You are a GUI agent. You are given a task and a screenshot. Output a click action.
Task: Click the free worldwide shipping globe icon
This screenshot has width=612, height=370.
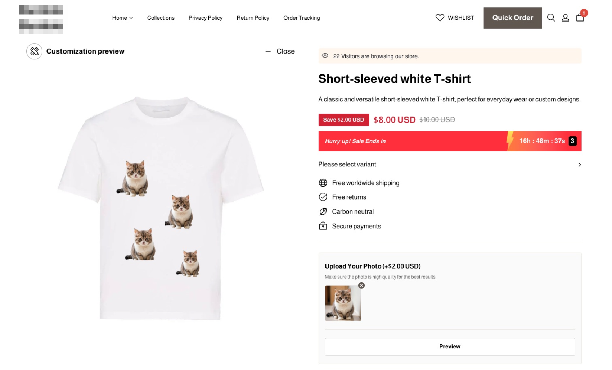tap(323, 183)
